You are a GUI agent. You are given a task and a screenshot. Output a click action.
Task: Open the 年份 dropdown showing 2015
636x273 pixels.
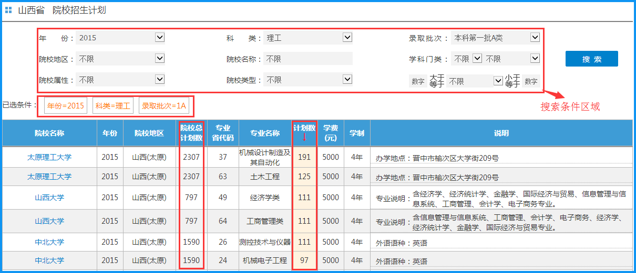[160, 38]
